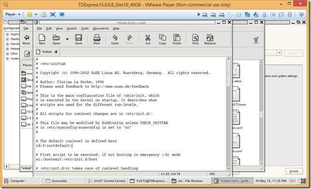Screen dimensions: 311x189
Task: Place cursor on id:3:initdefault: line
Action: [x=54, y=146]
